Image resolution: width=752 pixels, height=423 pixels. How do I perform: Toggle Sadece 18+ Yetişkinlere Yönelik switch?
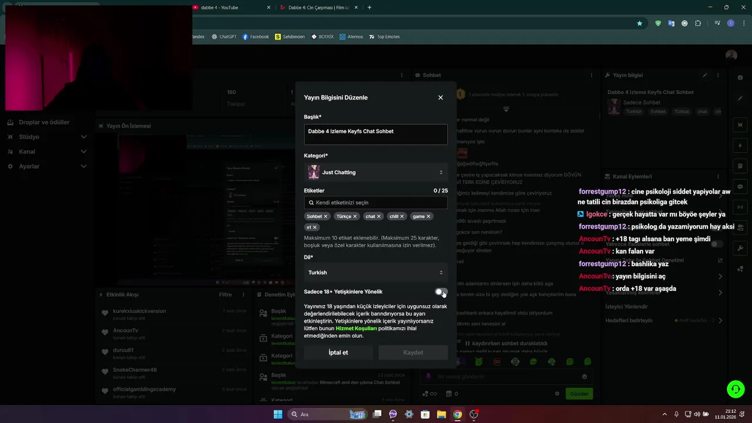[441, 292]
